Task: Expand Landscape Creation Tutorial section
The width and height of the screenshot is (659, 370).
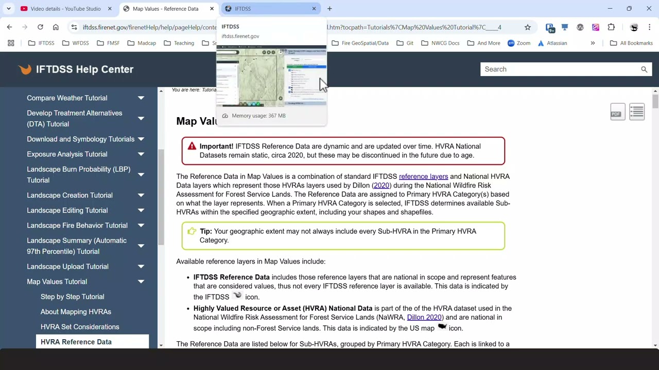Action: [x=141, y=195]
